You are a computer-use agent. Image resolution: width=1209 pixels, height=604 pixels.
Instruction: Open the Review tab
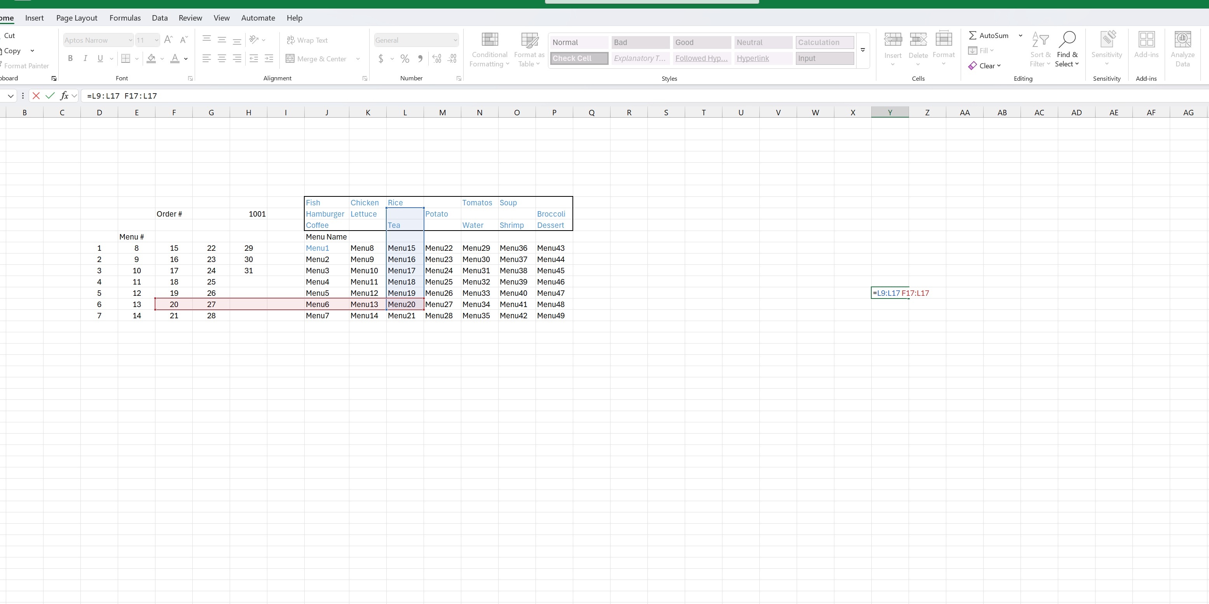coord(190,18)
